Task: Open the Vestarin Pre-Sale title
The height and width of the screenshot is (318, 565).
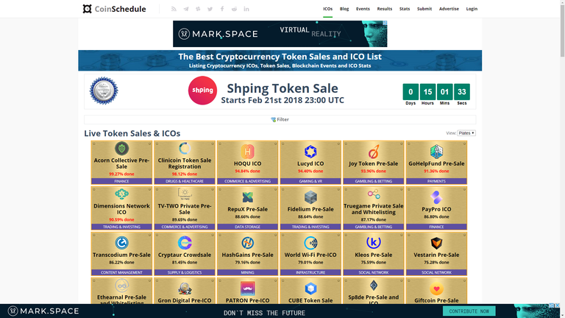Action: click(436, 255)
